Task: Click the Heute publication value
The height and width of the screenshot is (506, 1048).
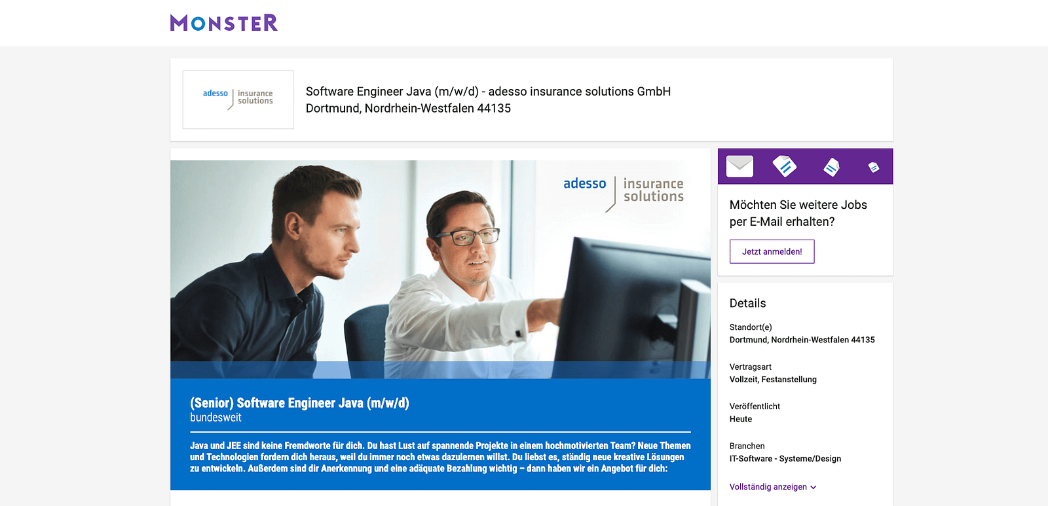Action: [x=741, y=420]
